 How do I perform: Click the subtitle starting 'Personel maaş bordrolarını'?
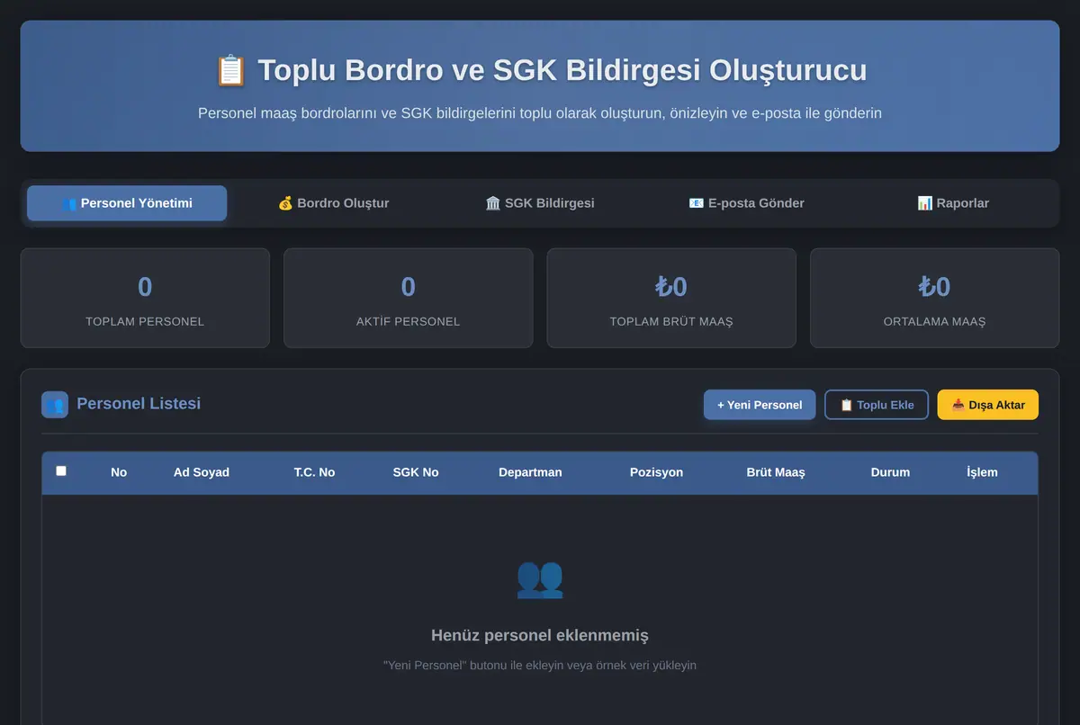540,113
